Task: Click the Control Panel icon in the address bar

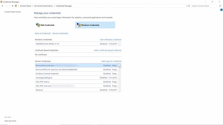Action: [x=16, y=6]
